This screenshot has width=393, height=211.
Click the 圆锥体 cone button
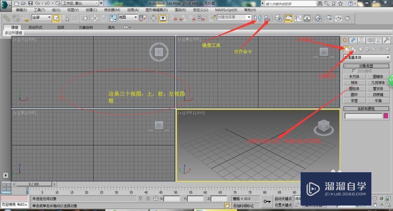pos(378,76)
